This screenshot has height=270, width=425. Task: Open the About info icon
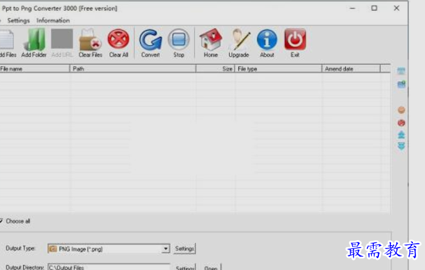(267, 39)
